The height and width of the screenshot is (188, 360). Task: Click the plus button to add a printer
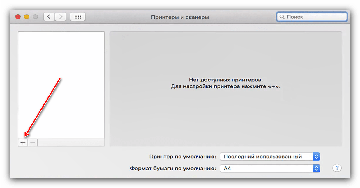(23, 143)
